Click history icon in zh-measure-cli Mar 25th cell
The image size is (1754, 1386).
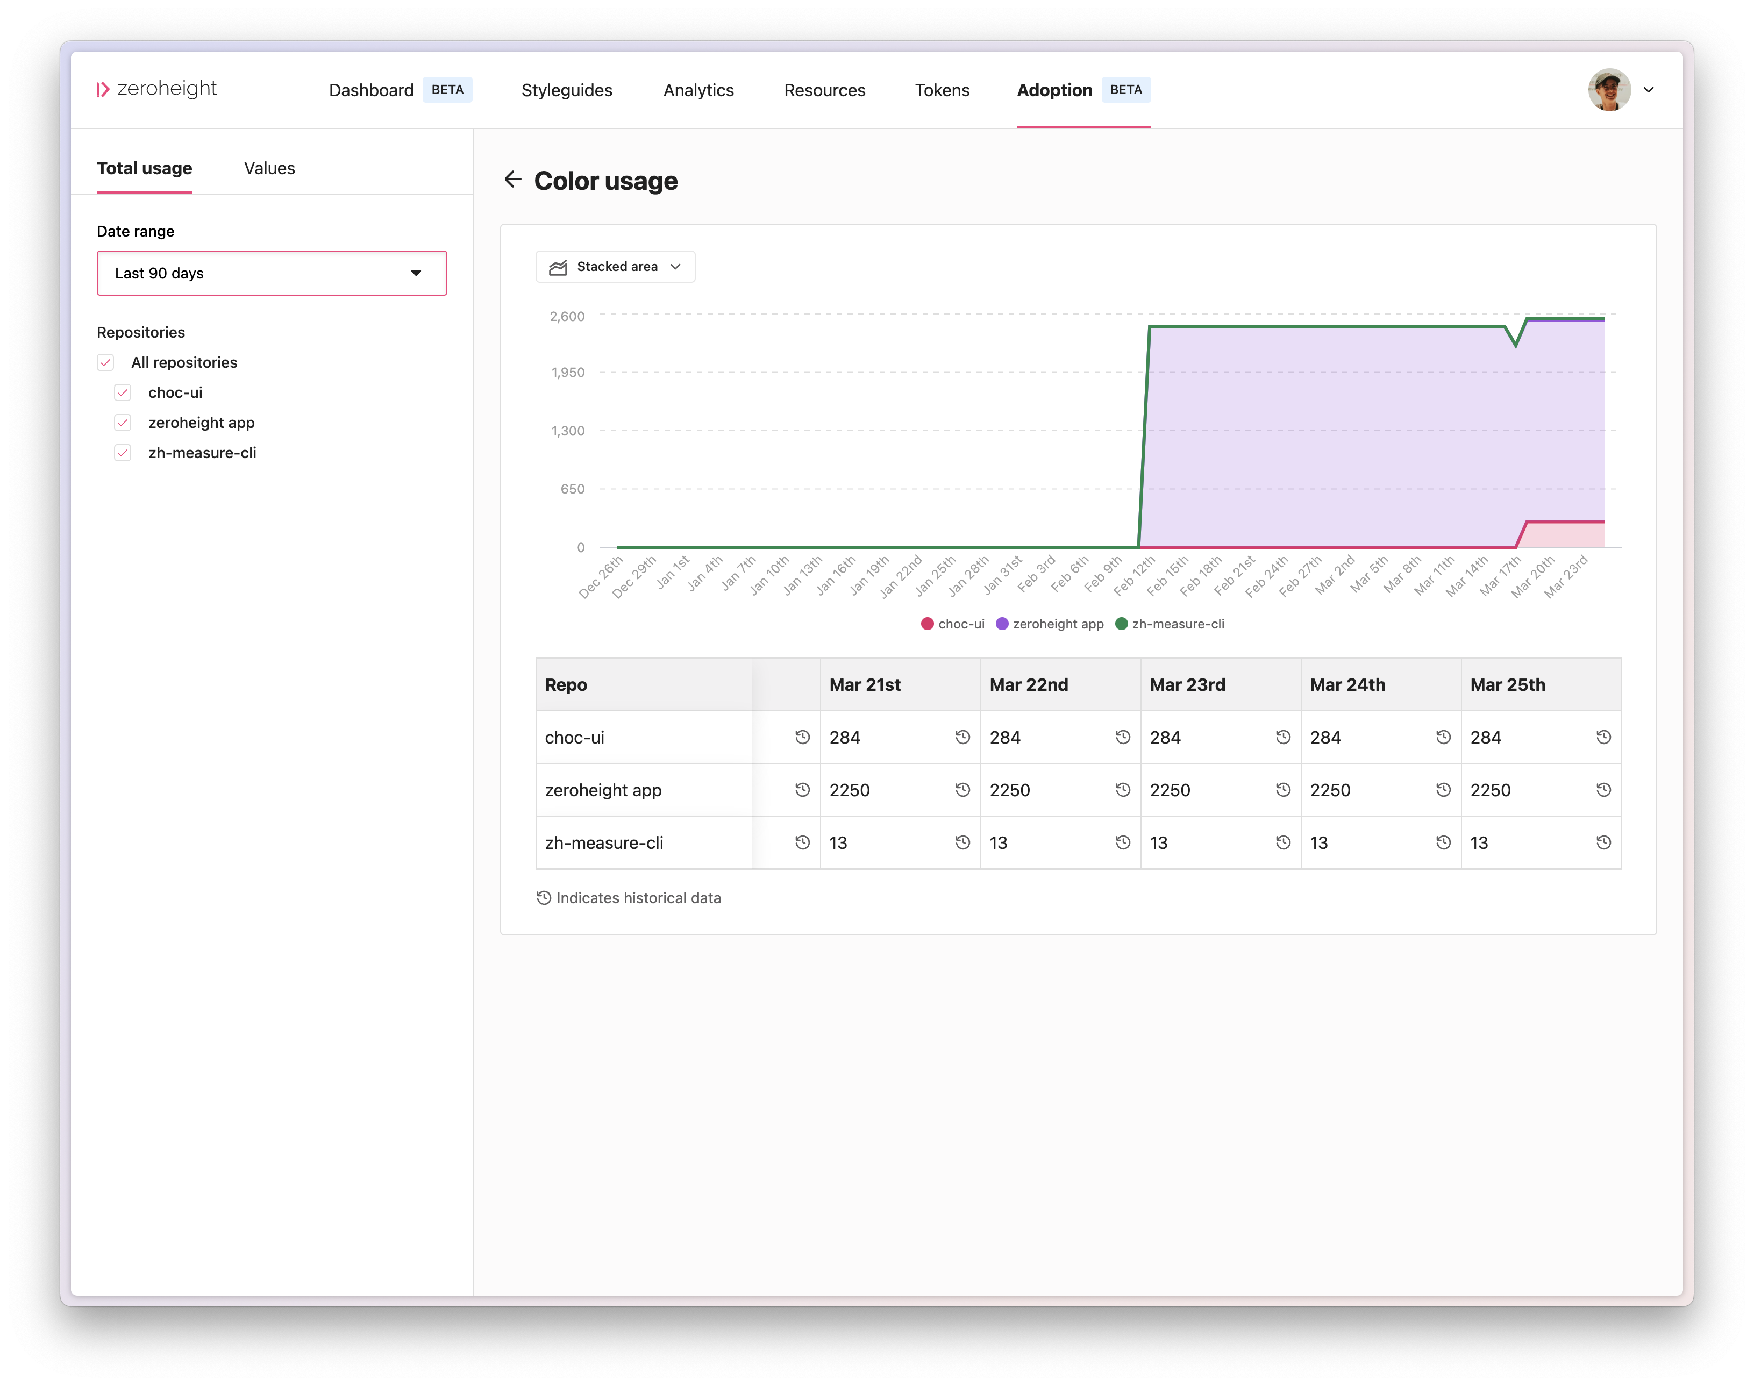[1603, 842]
